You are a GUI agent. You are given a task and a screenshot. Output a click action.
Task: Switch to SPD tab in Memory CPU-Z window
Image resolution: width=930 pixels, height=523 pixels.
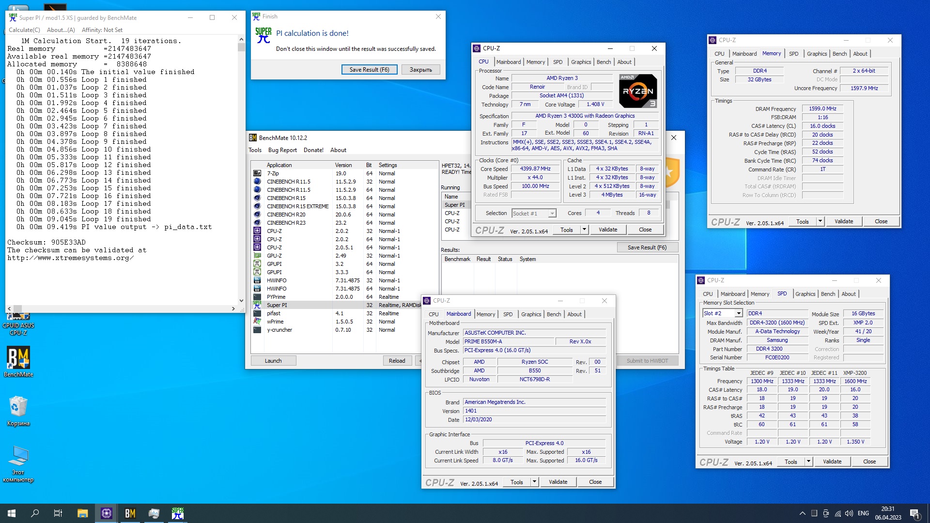coord(793,54)
